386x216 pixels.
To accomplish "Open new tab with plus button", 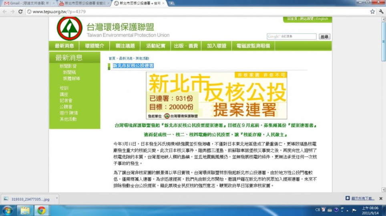I will point(172,3).
